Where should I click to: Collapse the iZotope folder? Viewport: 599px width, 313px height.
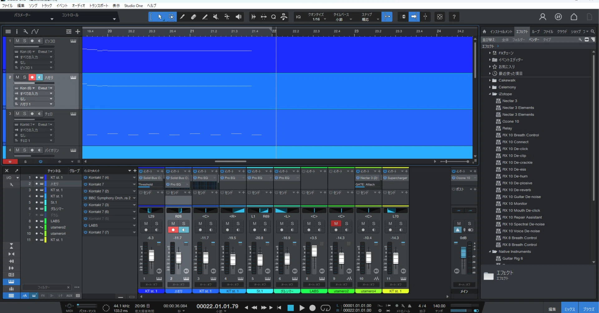pyautogui.click(x=490, y=94)
